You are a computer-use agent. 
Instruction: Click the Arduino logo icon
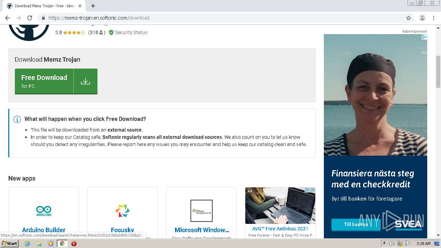tap(44, 210)
